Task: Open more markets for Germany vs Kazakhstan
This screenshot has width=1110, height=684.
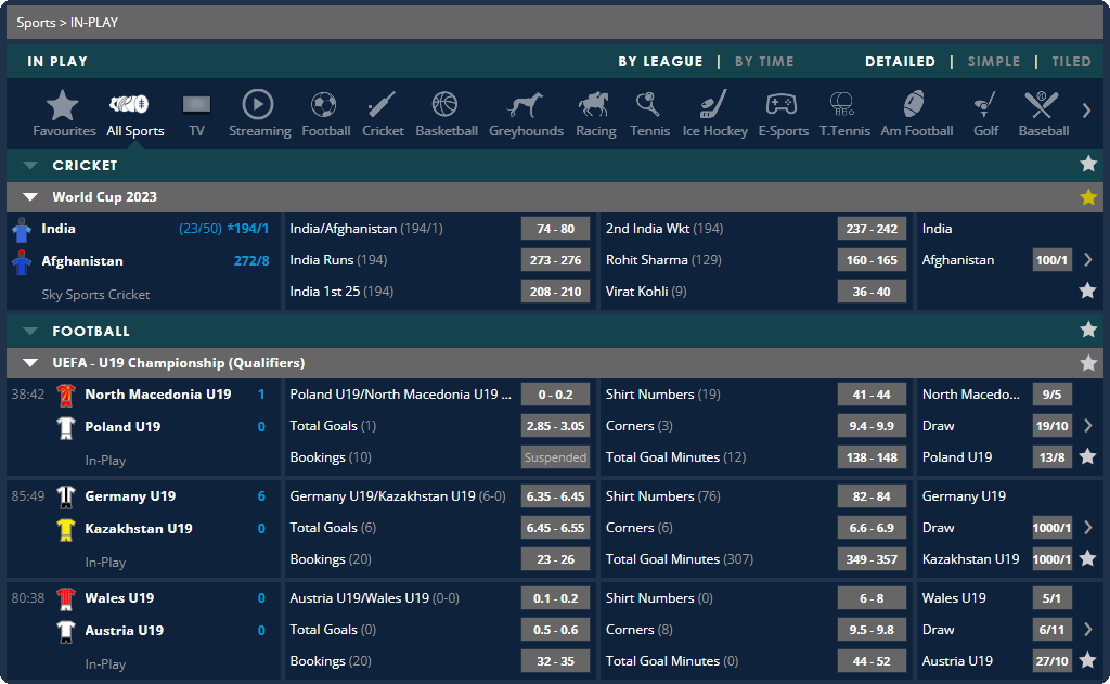Action: (x=1088, y=527)
